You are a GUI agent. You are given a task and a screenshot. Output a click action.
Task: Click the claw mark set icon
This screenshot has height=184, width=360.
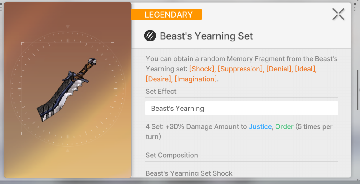pyautogui.click(x=150, y=36)
